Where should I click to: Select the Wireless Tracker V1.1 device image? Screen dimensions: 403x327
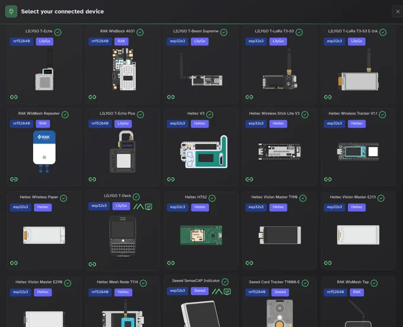pyautogui.click(x=359, y=151)
